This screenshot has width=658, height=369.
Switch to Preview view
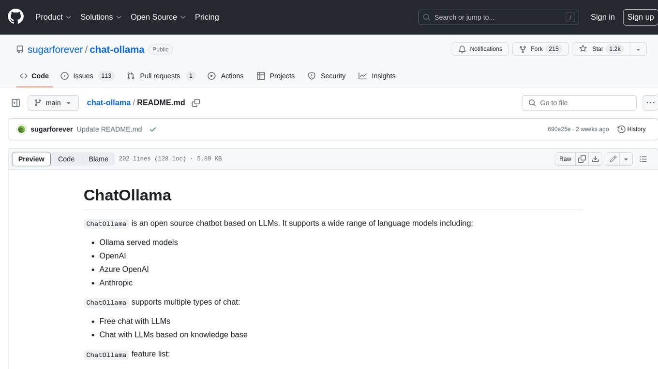tap(31, 159)
